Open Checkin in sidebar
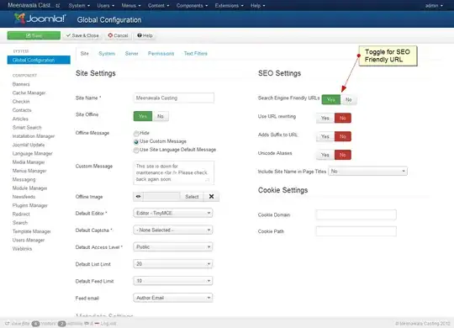The height and width of the screenshot is (328, 454). coord(21,102)
